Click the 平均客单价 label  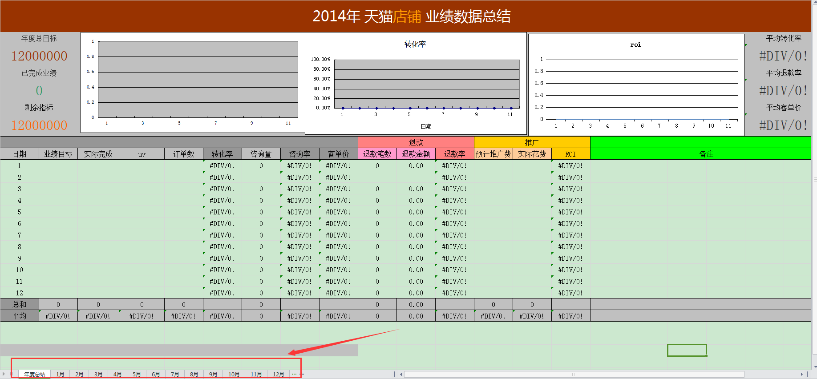(784, 108)
